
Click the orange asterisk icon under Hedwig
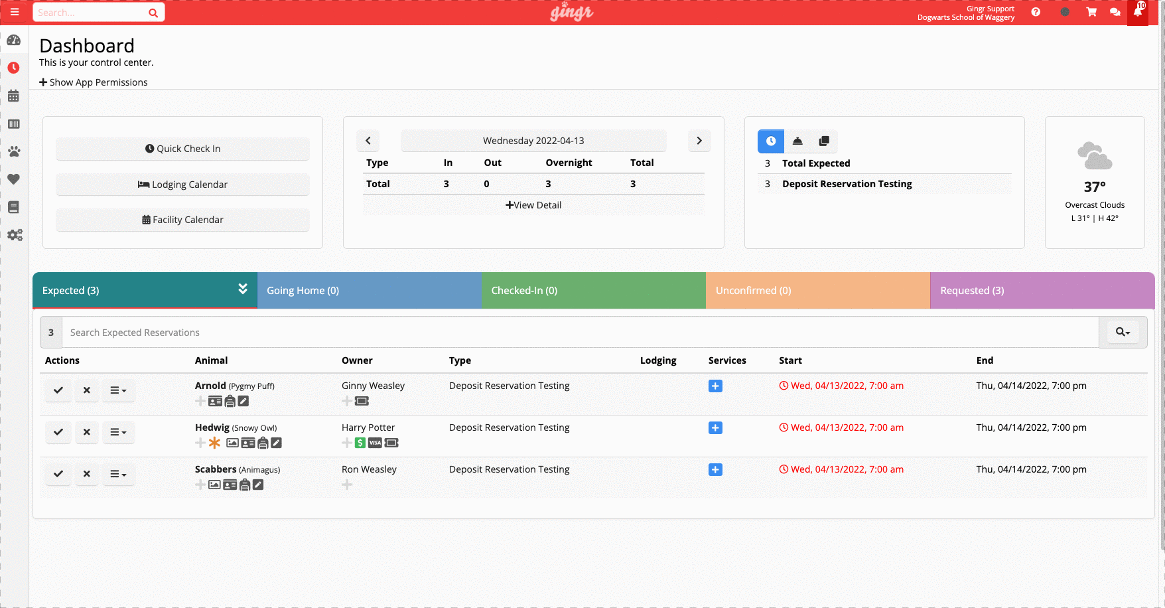pyautogui.click(x=215, y=443)
